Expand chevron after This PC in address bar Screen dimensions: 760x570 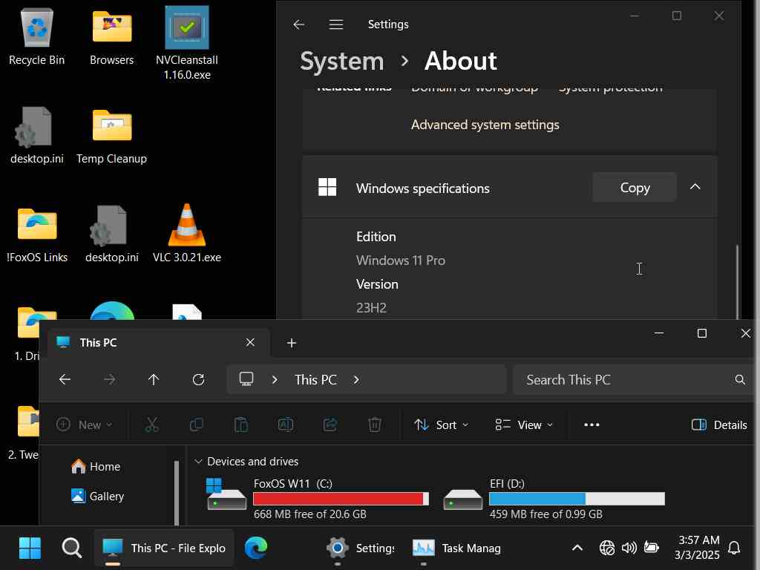click(356, 379)
